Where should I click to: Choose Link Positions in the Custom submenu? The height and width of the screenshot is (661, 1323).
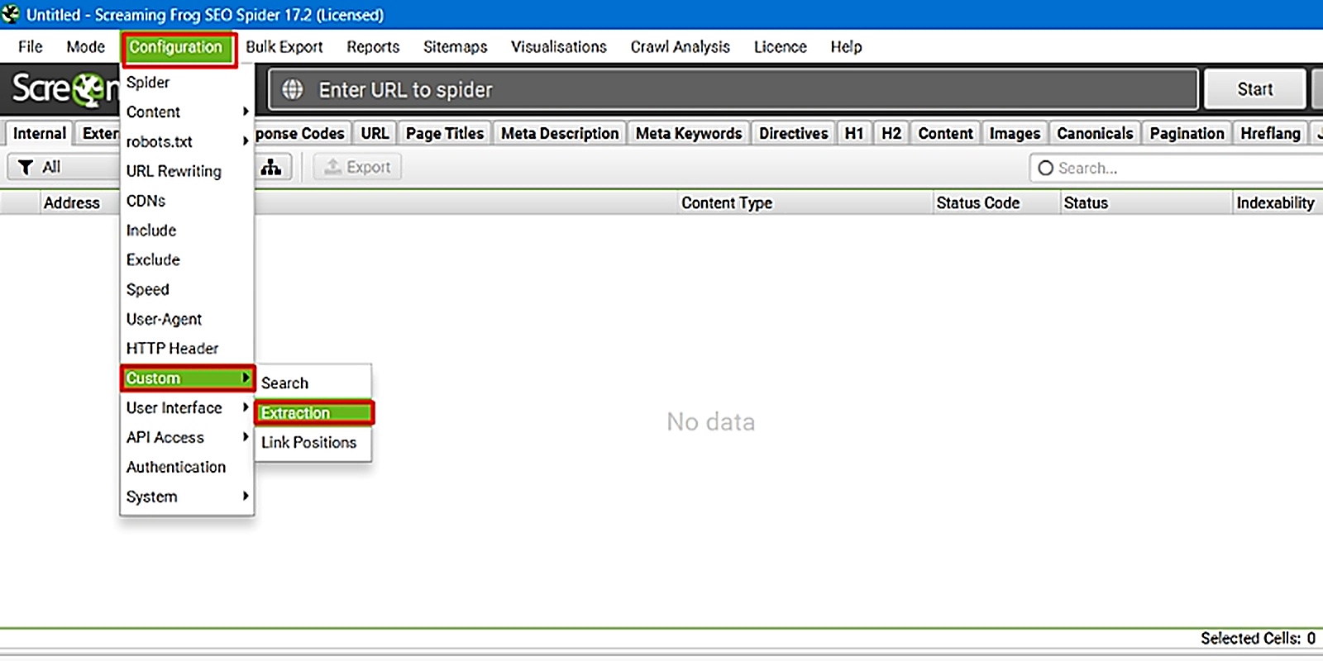tap(313, 442)
